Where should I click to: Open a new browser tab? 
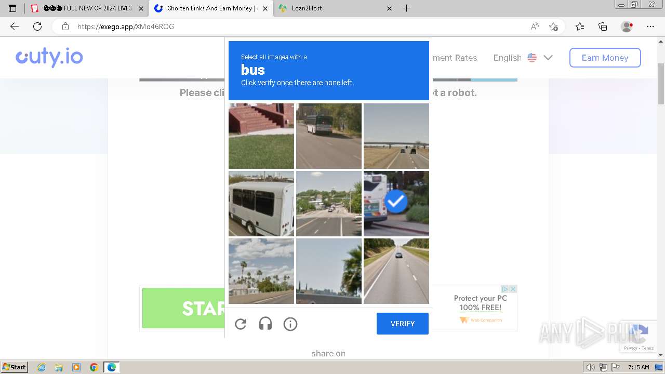(x=407, y=8)
